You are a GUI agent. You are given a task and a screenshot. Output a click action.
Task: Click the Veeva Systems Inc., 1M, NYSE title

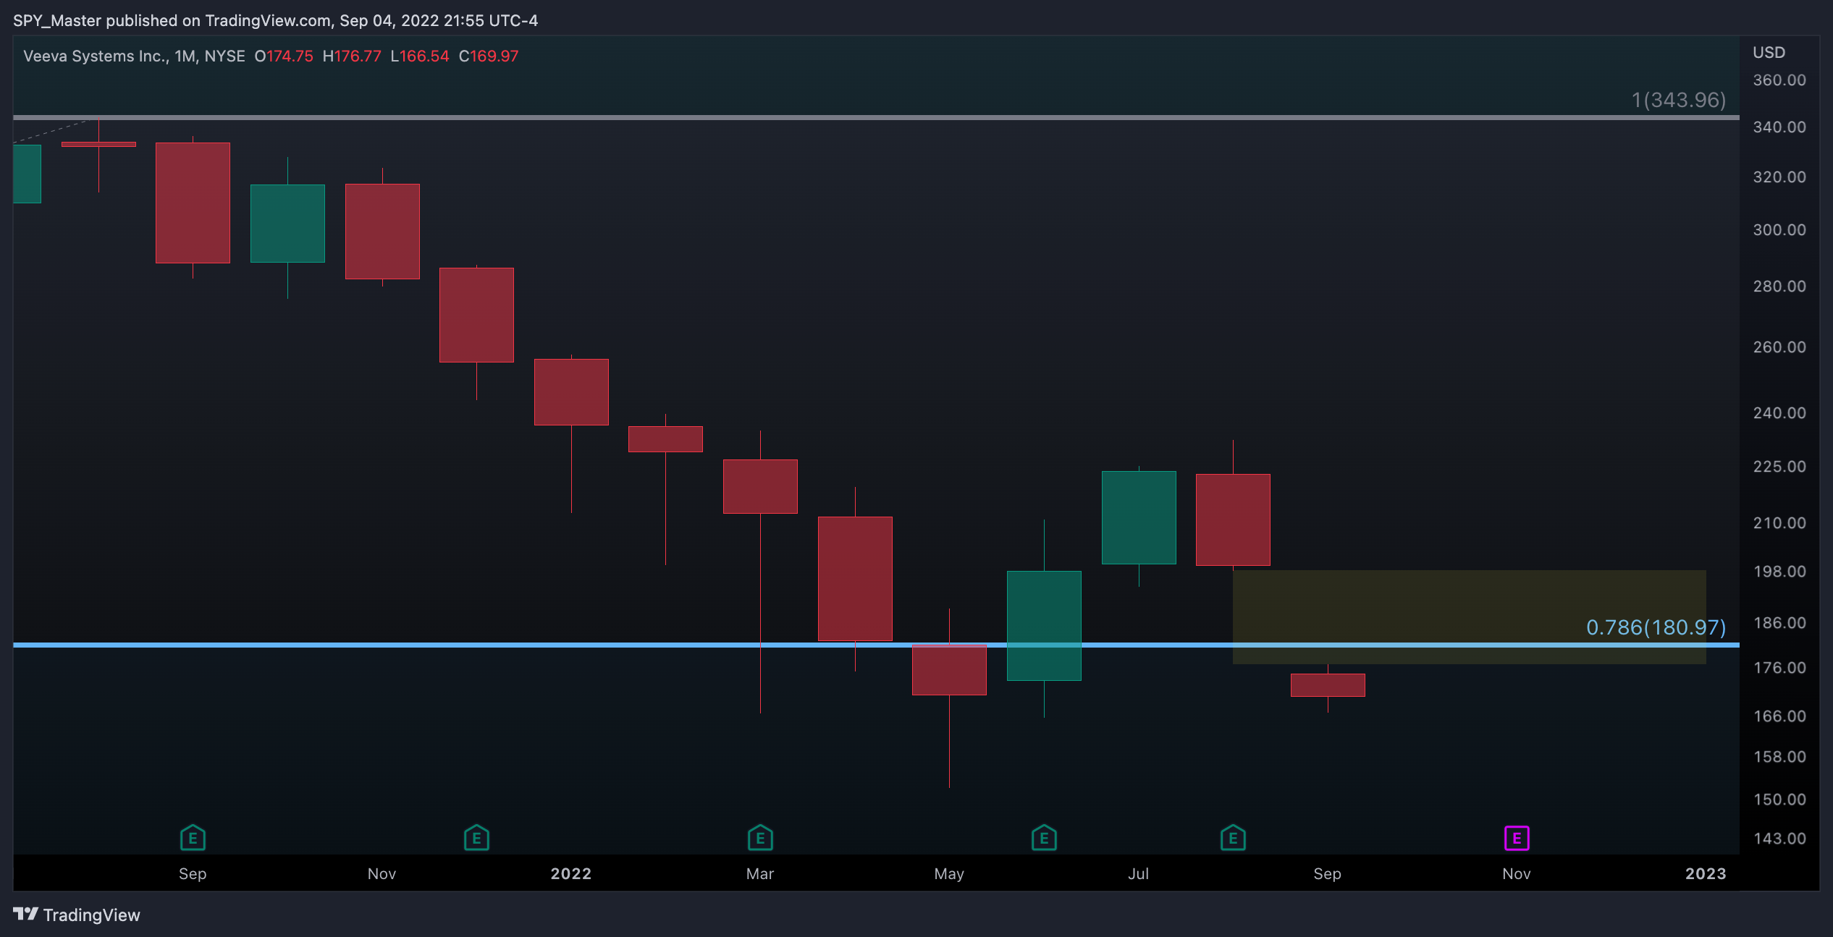(x=134, y=56)
